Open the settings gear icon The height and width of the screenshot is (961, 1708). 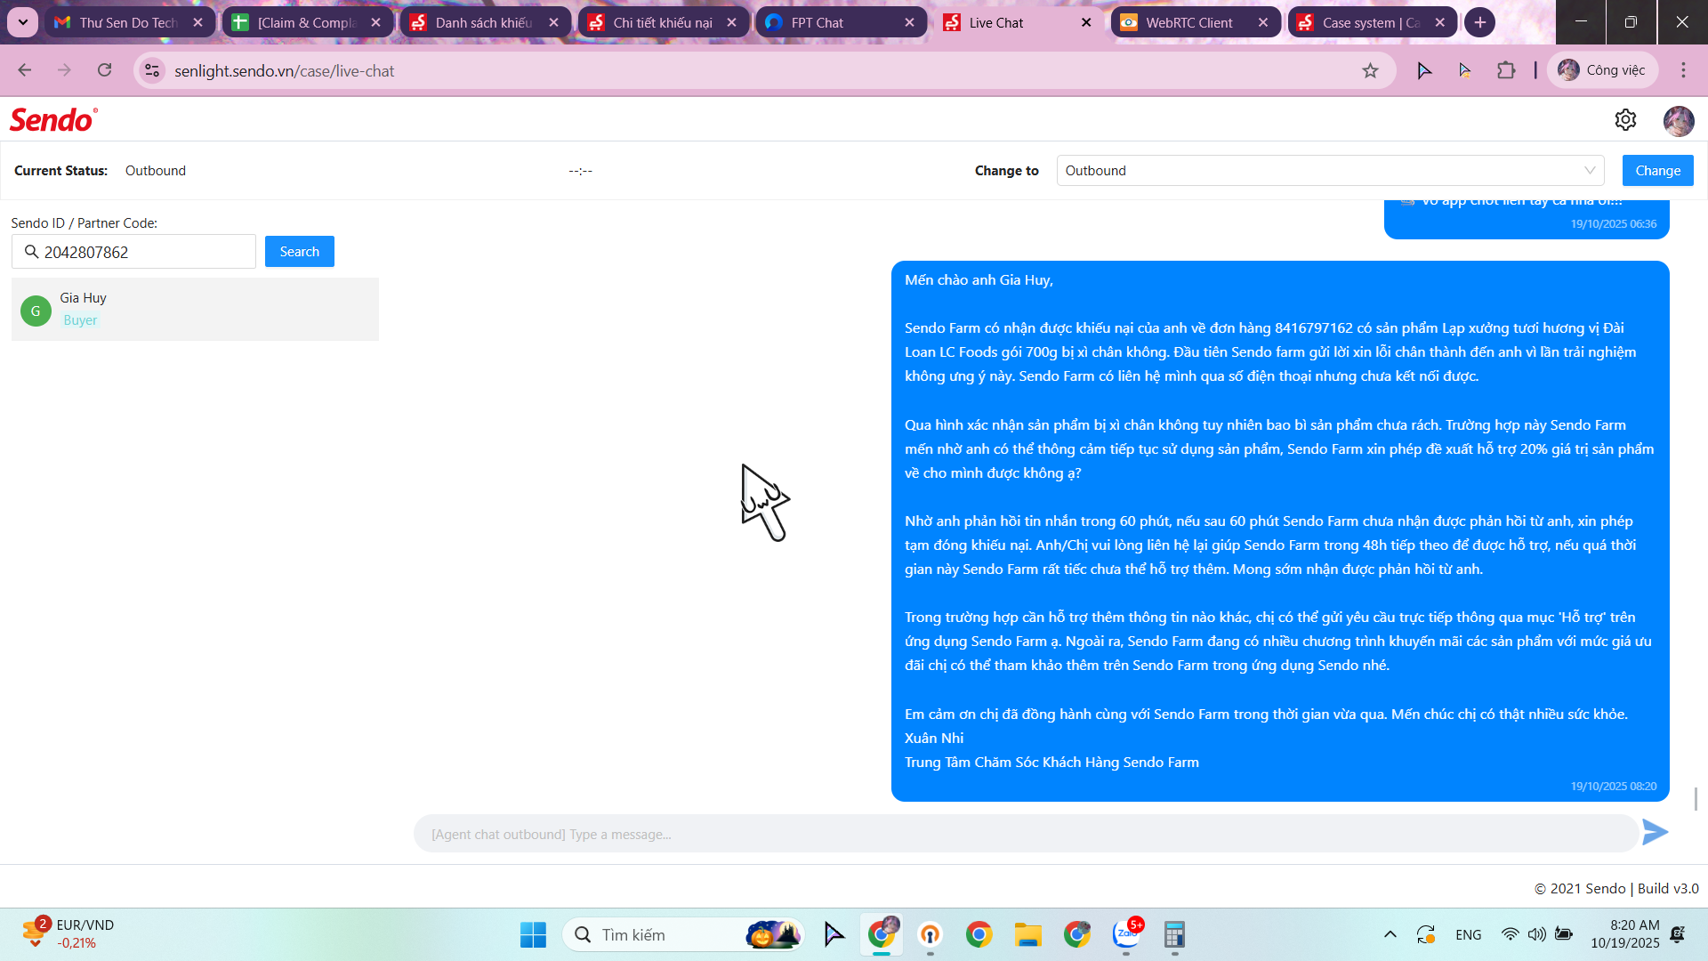click(1625, 120)
